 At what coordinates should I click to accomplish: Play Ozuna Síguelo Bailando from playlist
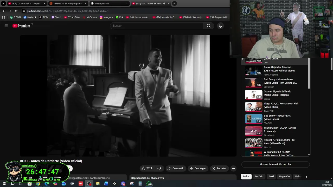[274, 95]
